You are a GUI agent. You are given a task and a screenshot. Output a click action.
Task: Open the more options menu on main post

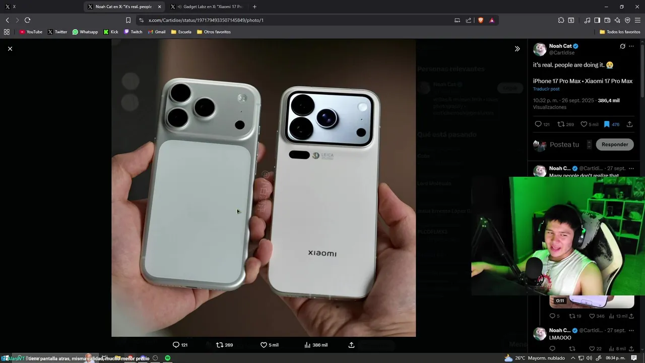pos(631,46)
